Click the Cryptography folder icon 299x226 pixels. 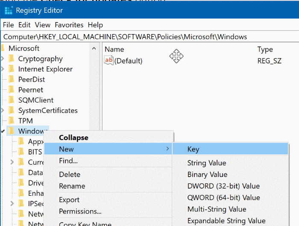(x=12, y=59)
